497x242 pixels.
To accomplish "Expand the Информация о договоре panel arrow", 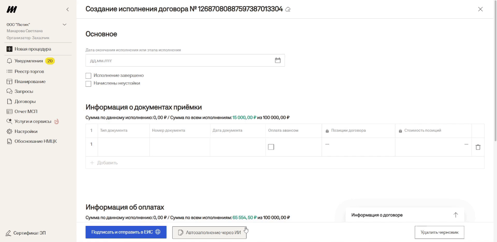I will 456,215.
